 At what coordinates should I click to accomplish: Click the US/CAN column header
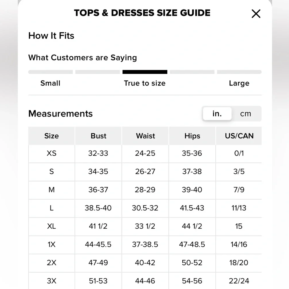(239, 136)
